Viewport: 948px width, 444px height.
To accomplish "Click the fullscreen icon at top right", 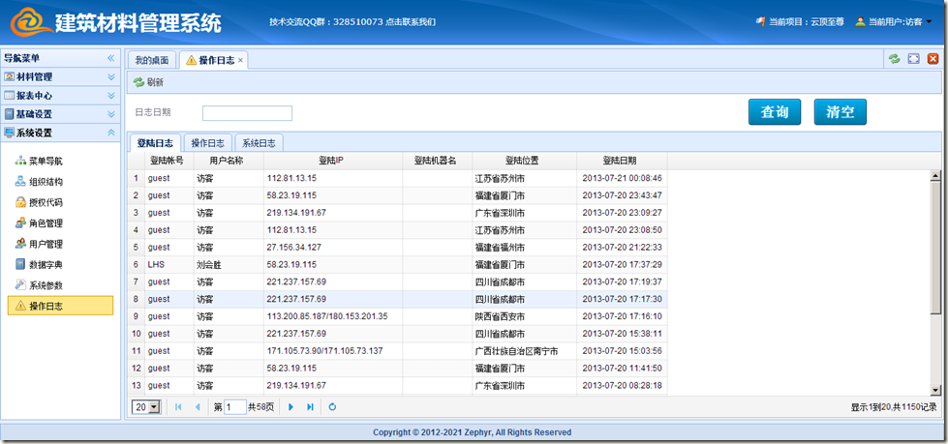I will pyautogui.click(x=913, y=59).
